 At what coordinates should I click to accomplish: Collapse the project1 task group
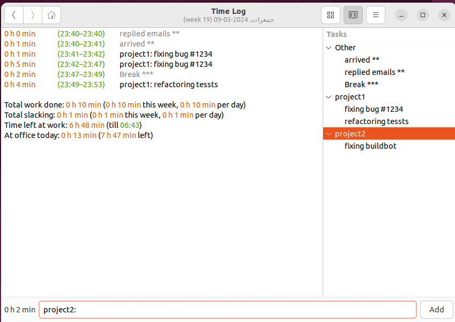point(329,97)
